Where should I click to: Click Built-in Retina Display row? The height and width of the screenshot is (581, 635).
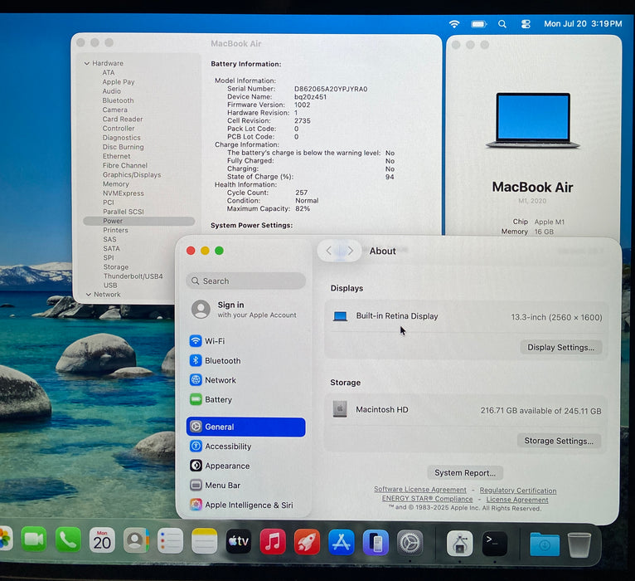pos(467,317)
